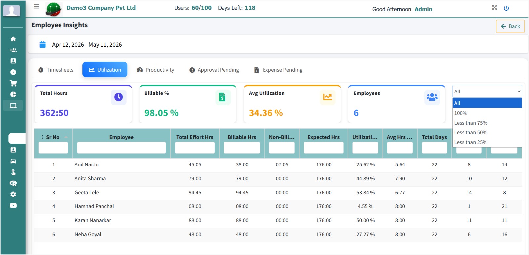
Task: Select the Anil Naidu row
Action: 278,165
